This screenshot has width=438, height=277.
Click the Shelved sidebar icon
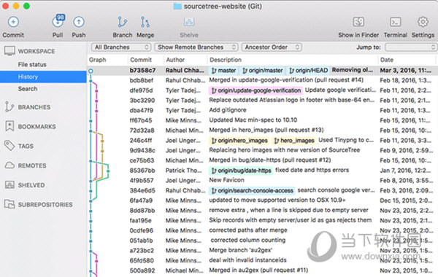tap(9, 184)
